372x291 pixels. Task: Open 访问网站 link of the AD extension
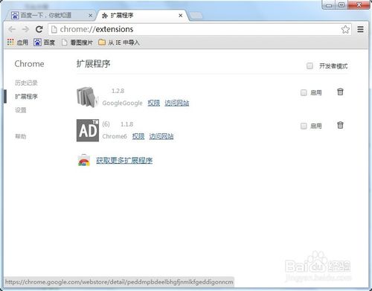pos(161,136)
